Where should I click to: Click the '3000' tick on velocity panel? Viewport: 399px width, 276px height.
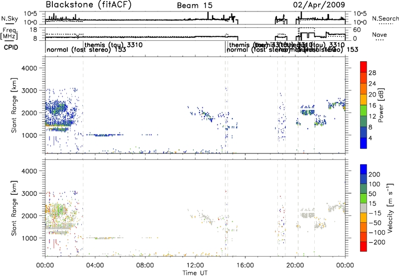(x=29, y=193)
